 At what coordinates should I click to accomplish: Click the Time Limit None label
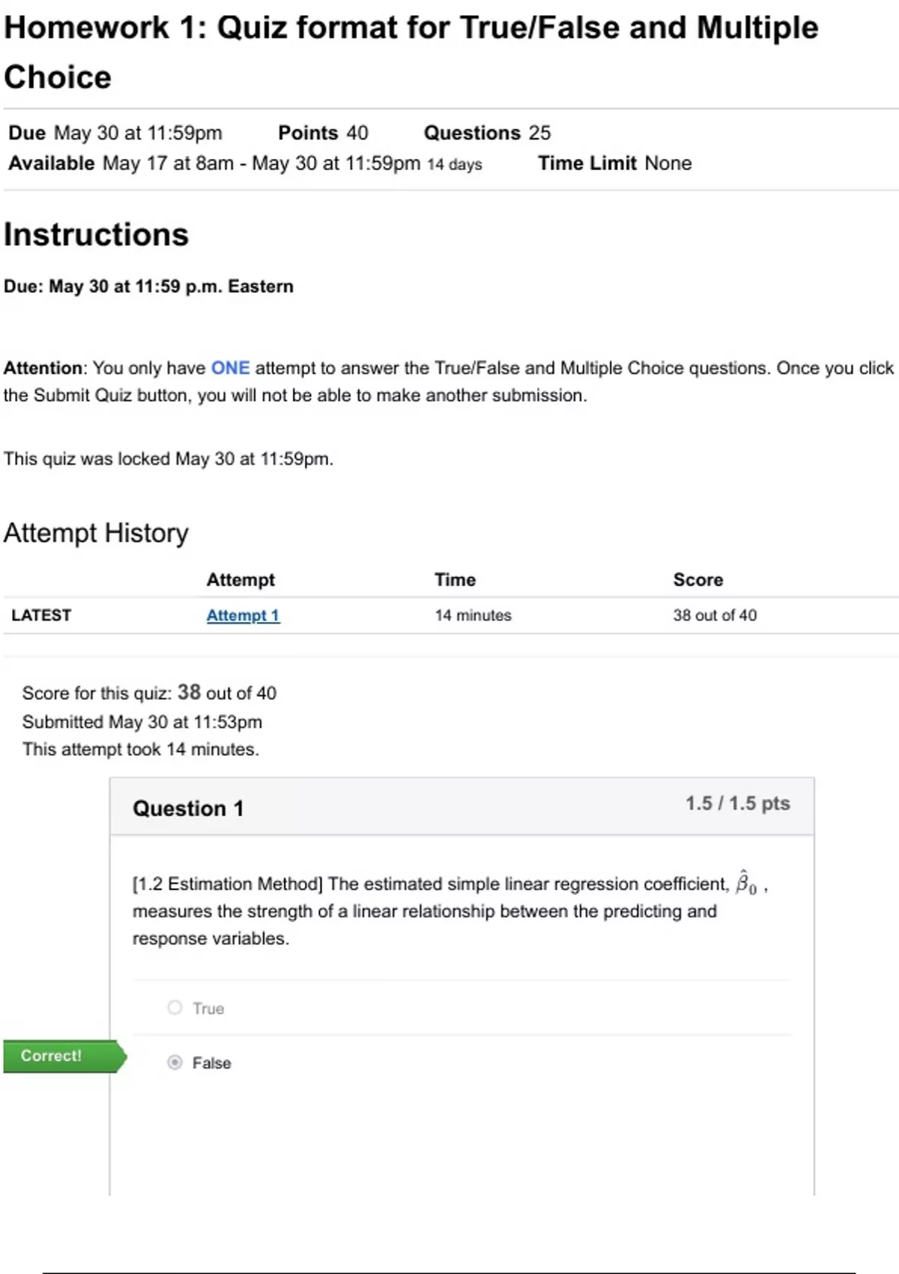click(x=614, y=163)
